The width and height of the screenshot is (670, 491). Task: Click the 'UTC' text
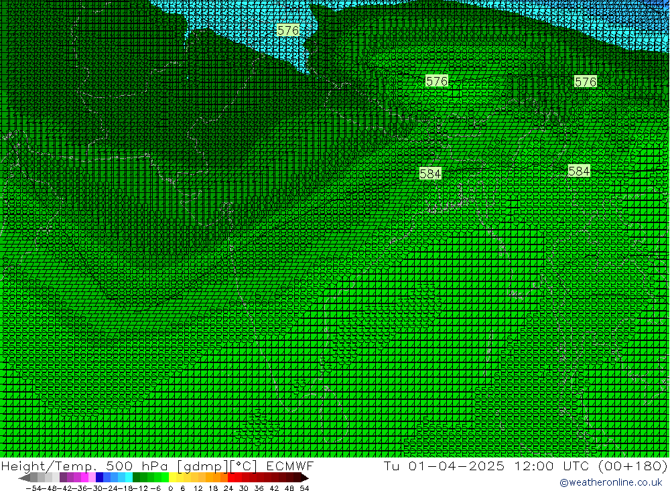click(576, 466)
